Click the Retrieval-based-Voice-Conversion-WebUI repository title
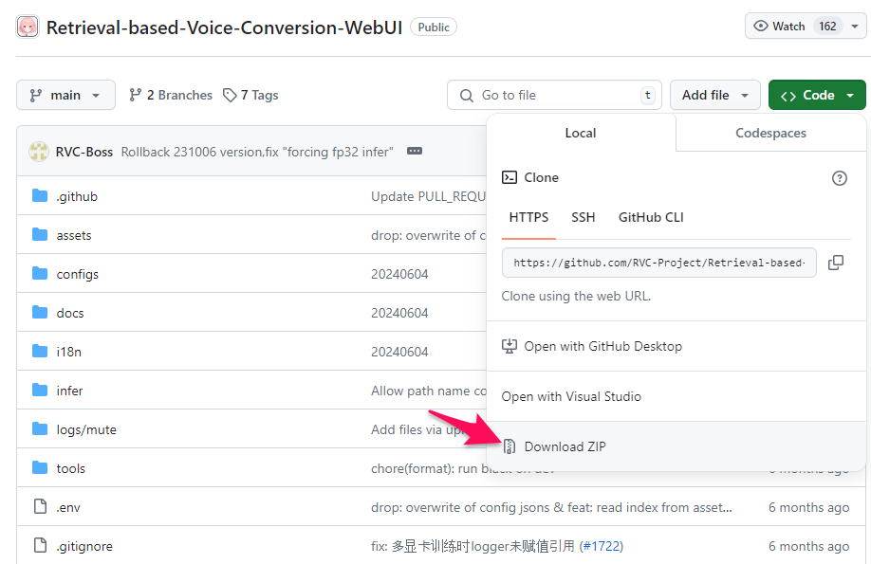This screenshot has width=871, height=564. 225,27
